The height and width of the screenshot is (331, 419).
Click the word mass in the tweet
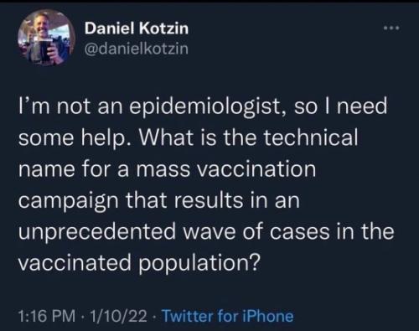click(163, 170)
